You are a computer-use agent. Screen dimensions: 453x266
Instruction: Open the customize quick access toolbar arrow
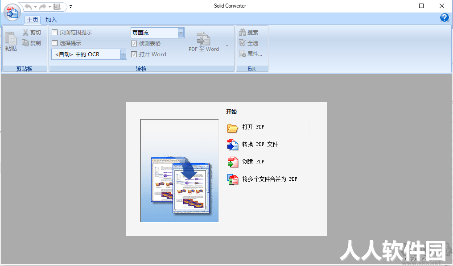point(70,7)
